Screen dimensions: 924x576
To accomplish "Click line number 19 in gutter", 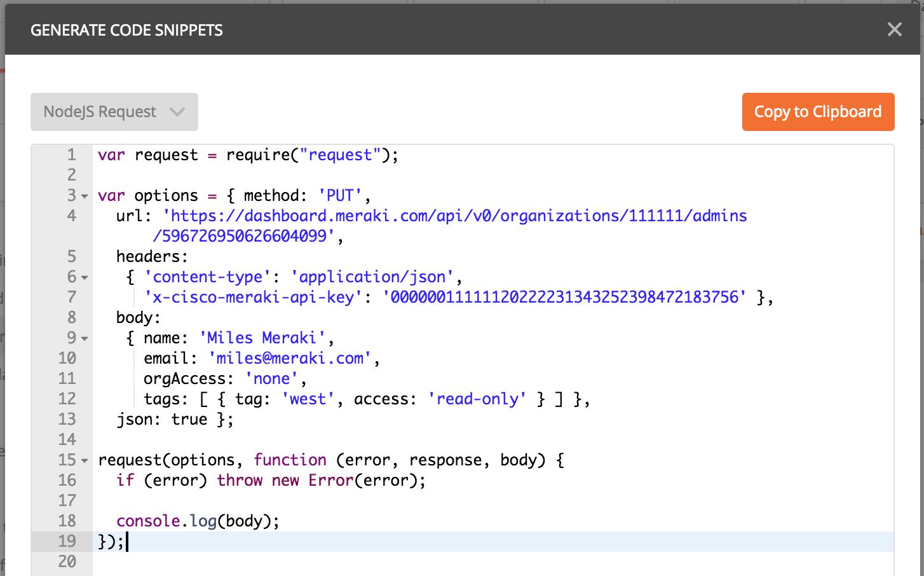I will [x=67, y=541].
